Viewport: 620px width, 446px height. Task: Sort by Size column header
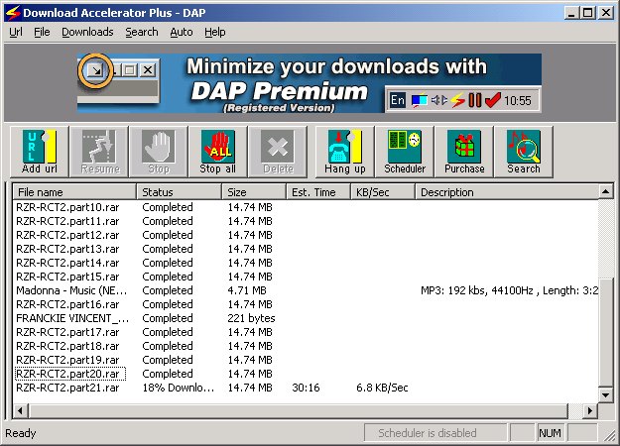point(254,192)
